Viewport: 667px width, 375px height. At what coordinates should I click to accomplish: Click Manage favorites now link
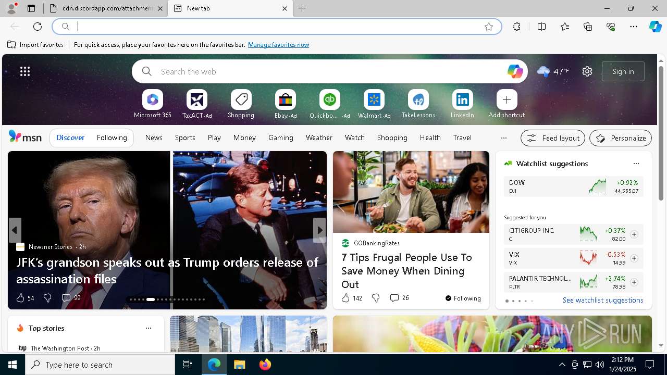click(x=278, y=45)
